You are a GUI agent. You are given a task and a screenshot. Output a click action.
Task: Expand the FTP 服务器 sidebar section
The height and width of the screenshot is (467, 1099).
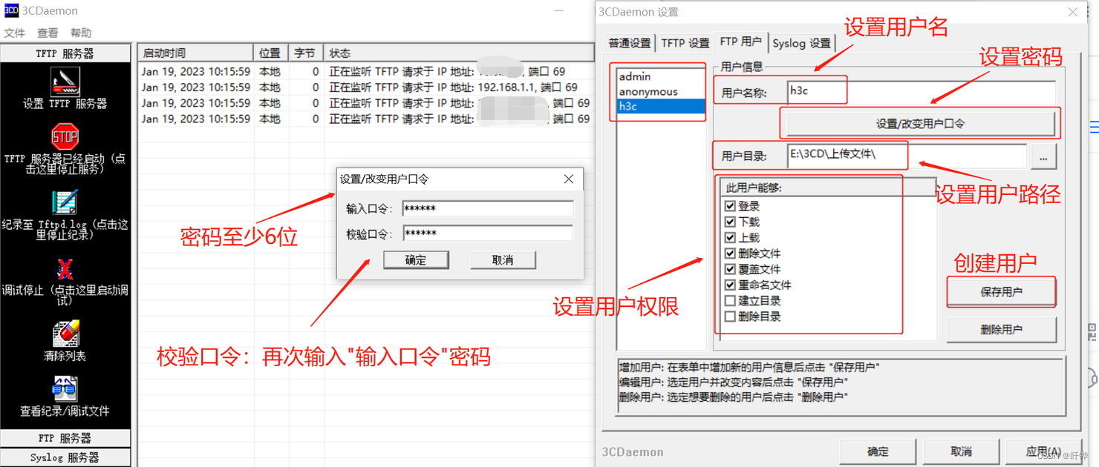tap(65, 438)
